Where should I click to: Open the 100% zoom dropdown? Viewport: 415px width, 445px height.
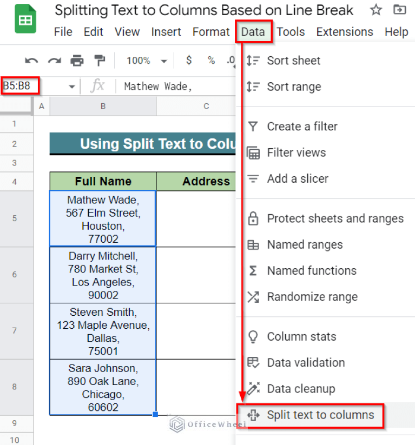tap(146, 61)
